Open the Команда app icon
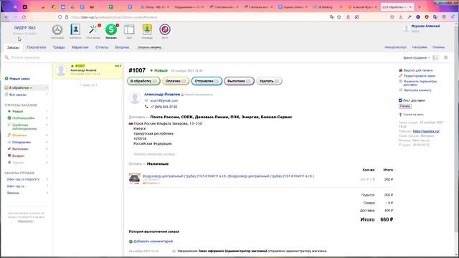Image resolution: width=459 pixels, height=258 pixels. tap(147, 29)
